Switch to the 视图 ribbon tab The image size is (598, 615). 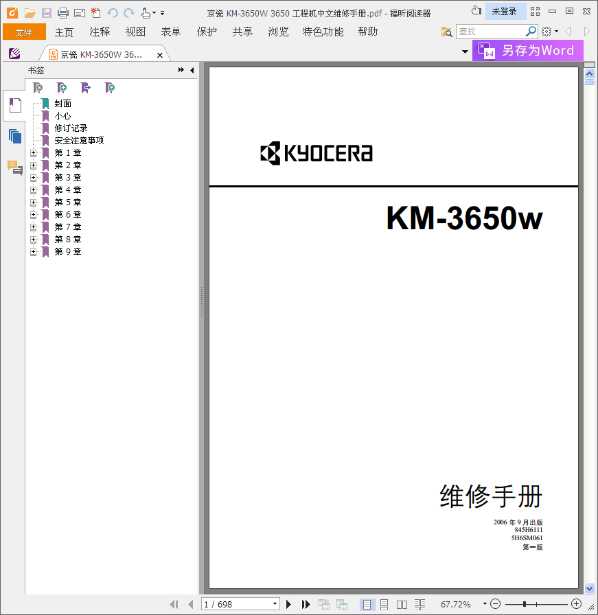135,32
